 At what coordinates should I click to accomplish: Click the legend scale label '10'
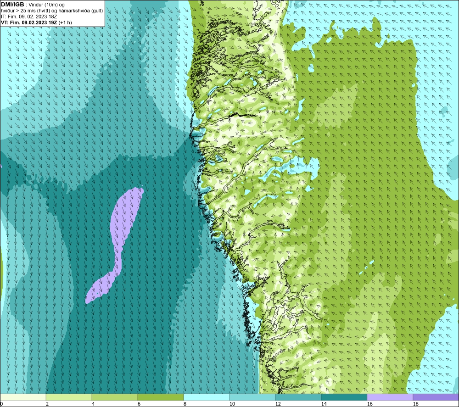pyautogui.click(x=232, y=404)
